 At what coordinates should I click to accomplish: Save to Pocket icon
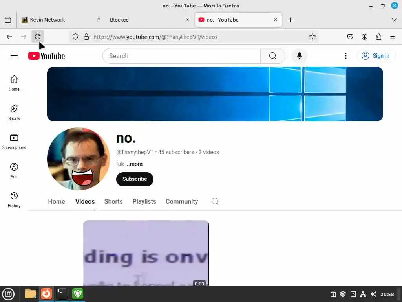[350, 37]
